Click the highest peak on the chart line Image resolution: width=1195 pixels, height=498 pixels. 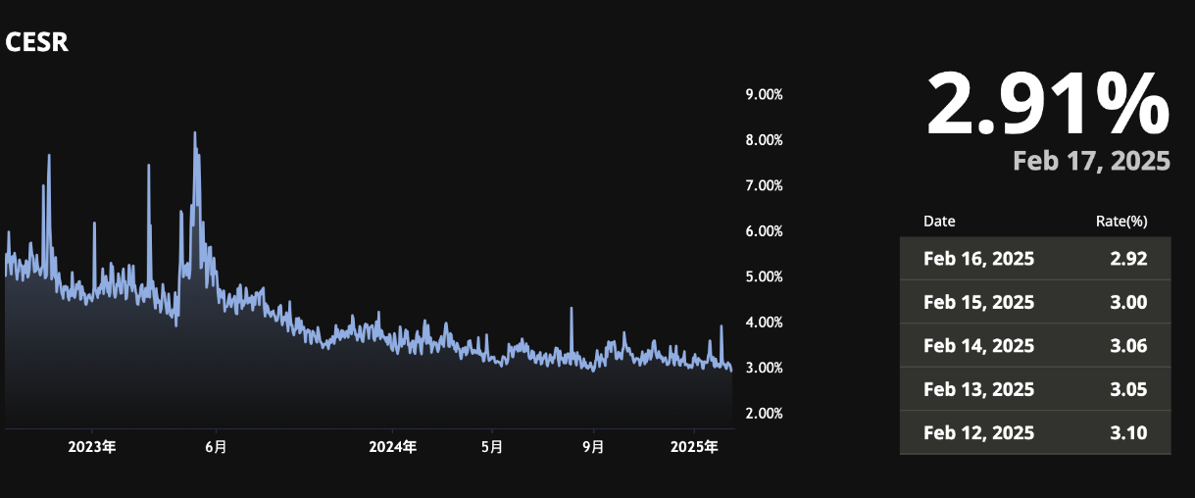(x=194, y=133)
